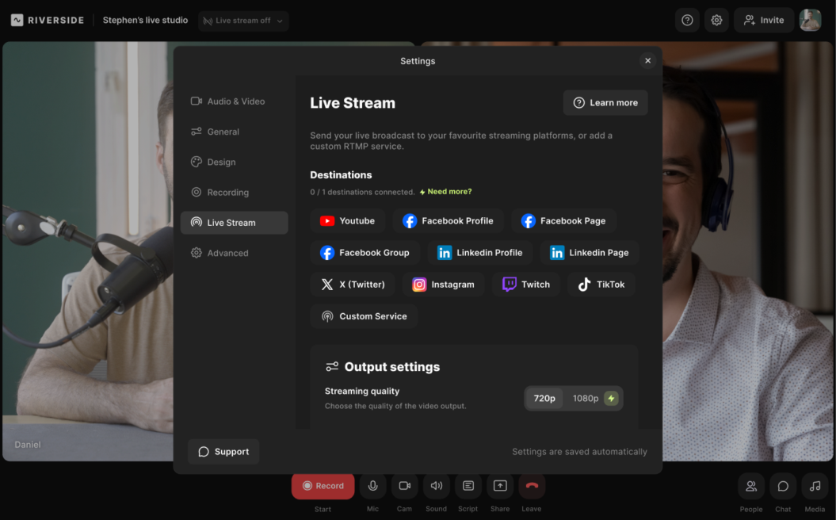This screenshot has width=836, height=520.
Task: Toggle the microphone mute button
Action: coord(372,486)
